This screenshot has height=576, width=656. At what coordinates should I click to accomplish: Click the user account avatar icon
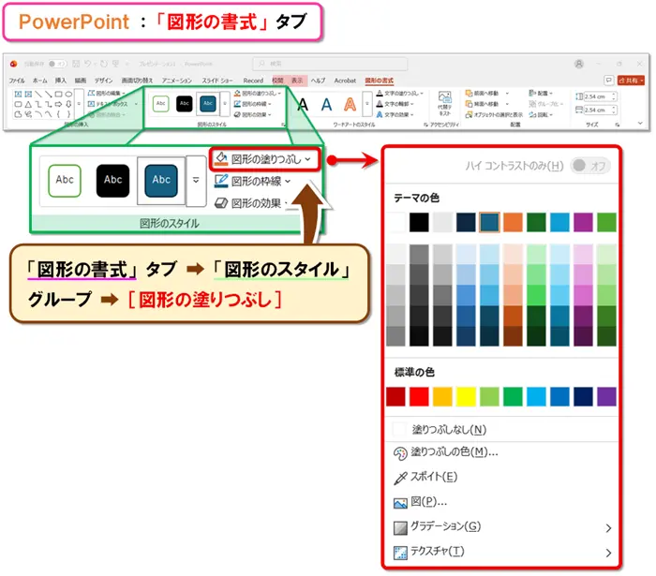(579, 64)
